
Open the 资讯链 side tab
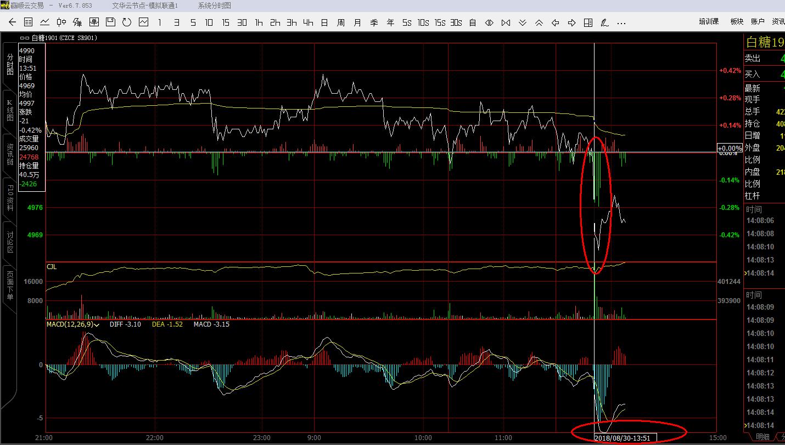click(x=9, y=155)
